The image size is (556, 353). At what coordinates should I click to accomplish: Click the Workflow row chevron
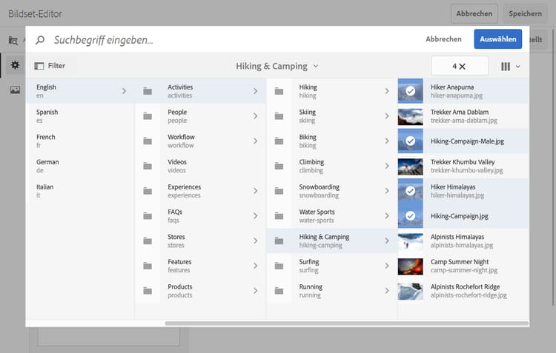pyautogui.click(x=255, y=141)
